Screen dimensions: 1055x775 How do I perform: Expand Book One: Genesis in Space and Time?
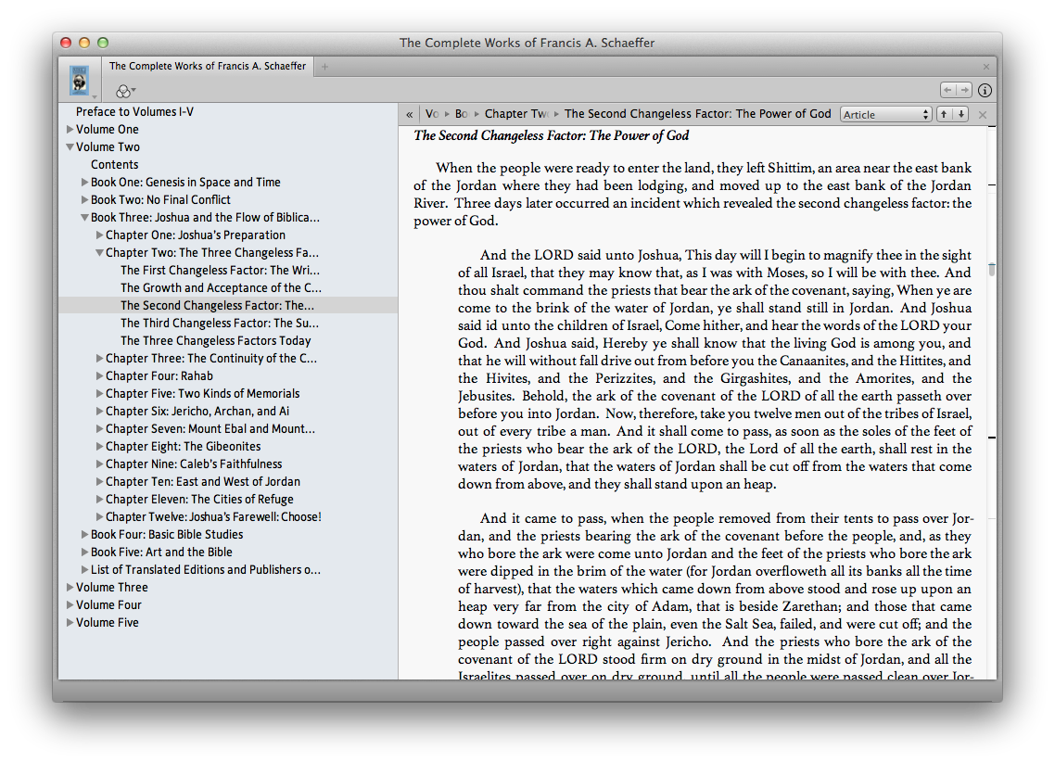pos(84,183)
